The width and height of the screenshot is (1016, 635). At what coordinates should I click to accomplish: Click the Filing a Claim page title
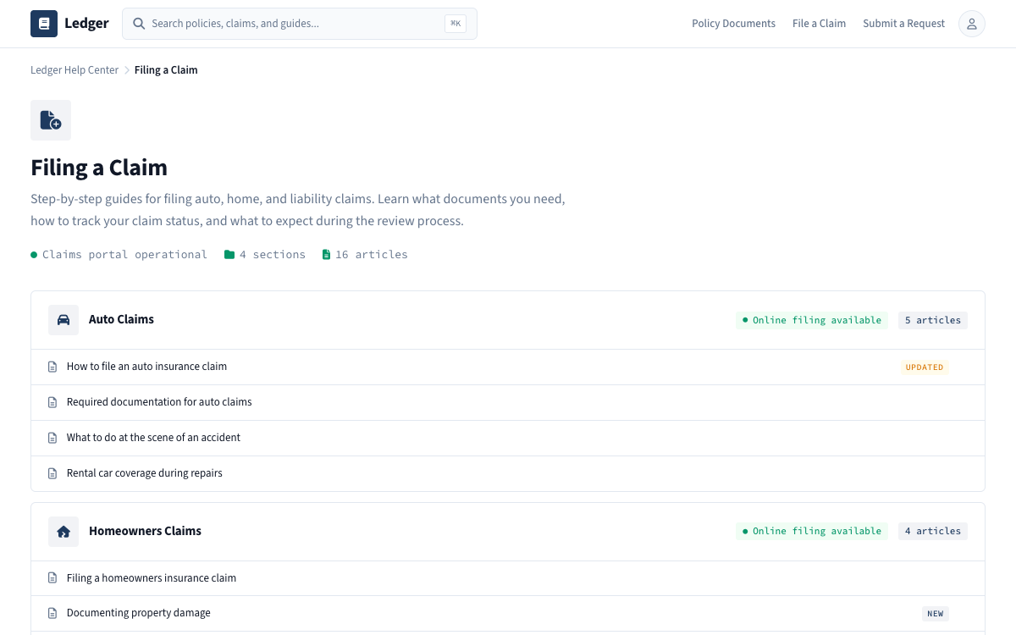tap(99, 168)
